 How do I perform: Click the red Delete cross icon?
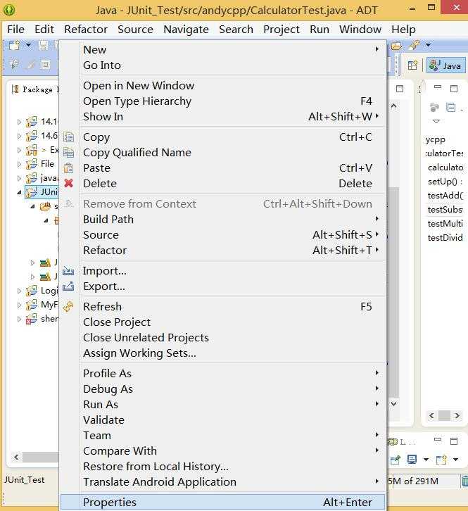click(x=68, y=184)
